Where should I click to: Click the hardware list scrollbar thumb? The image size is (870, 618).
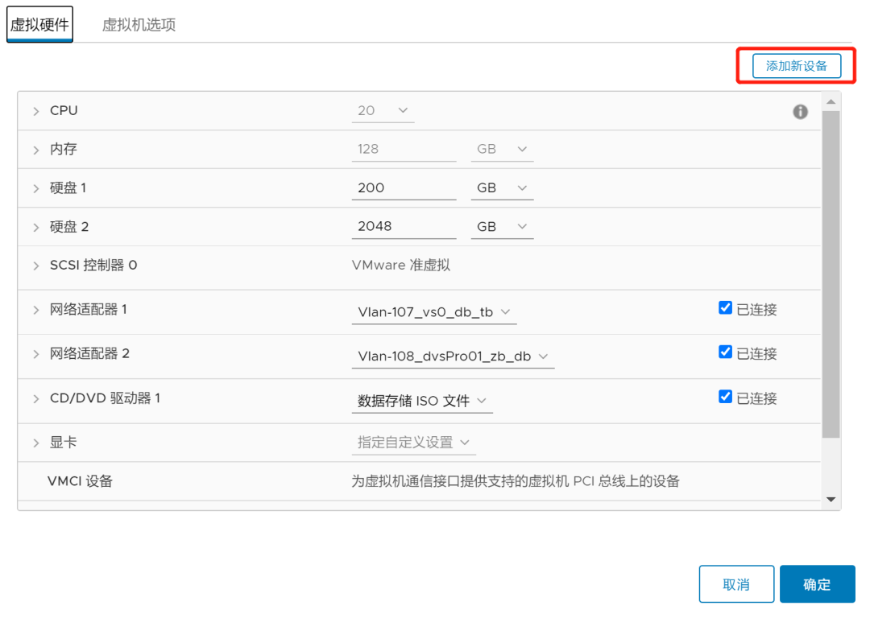click(x=831, y=274)
